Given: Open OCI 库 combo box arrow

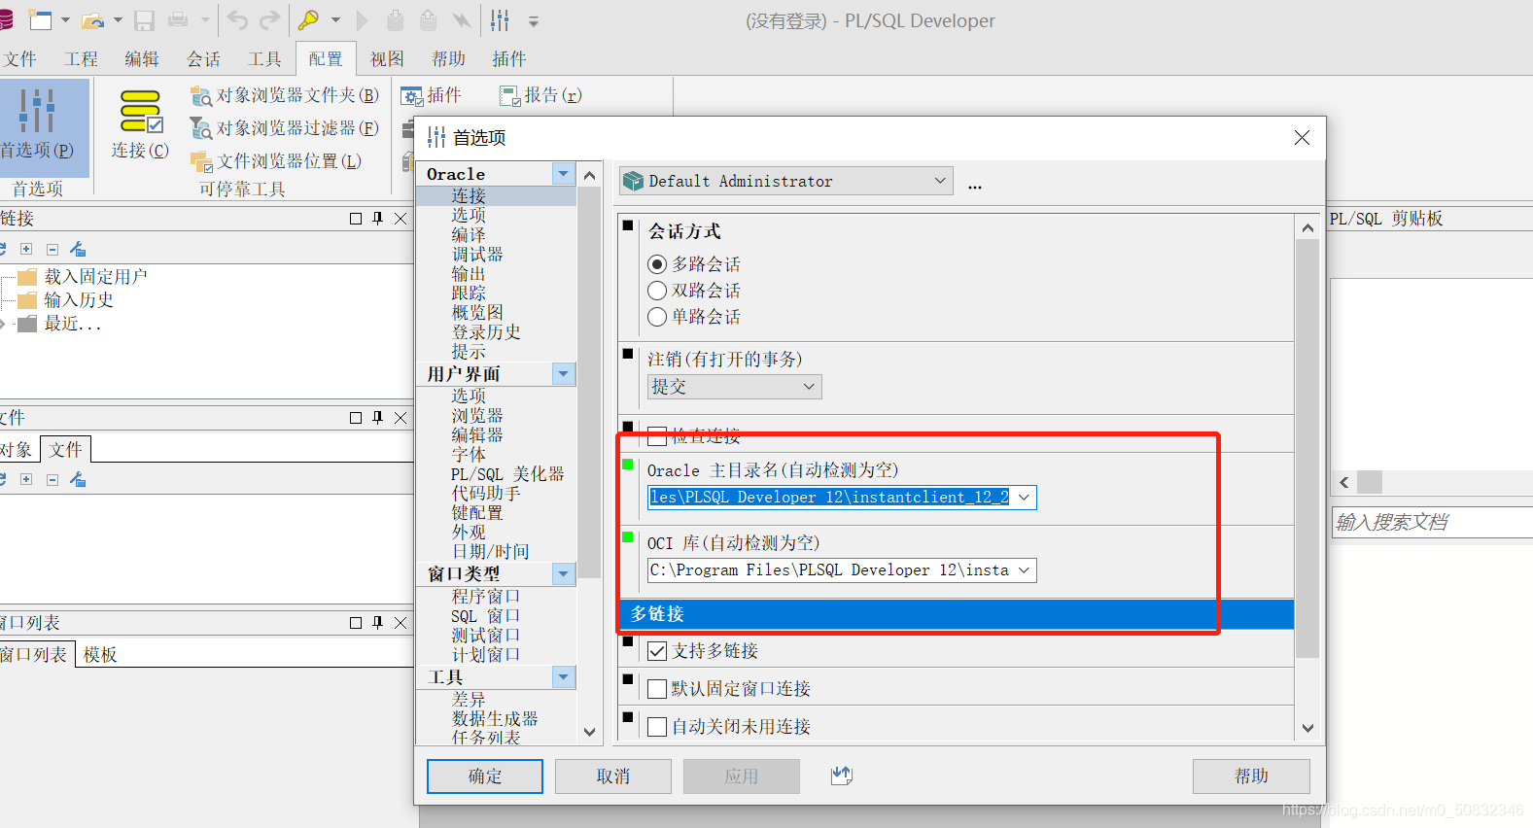Looking at the screenshot, I should (x=1024, y=570).
